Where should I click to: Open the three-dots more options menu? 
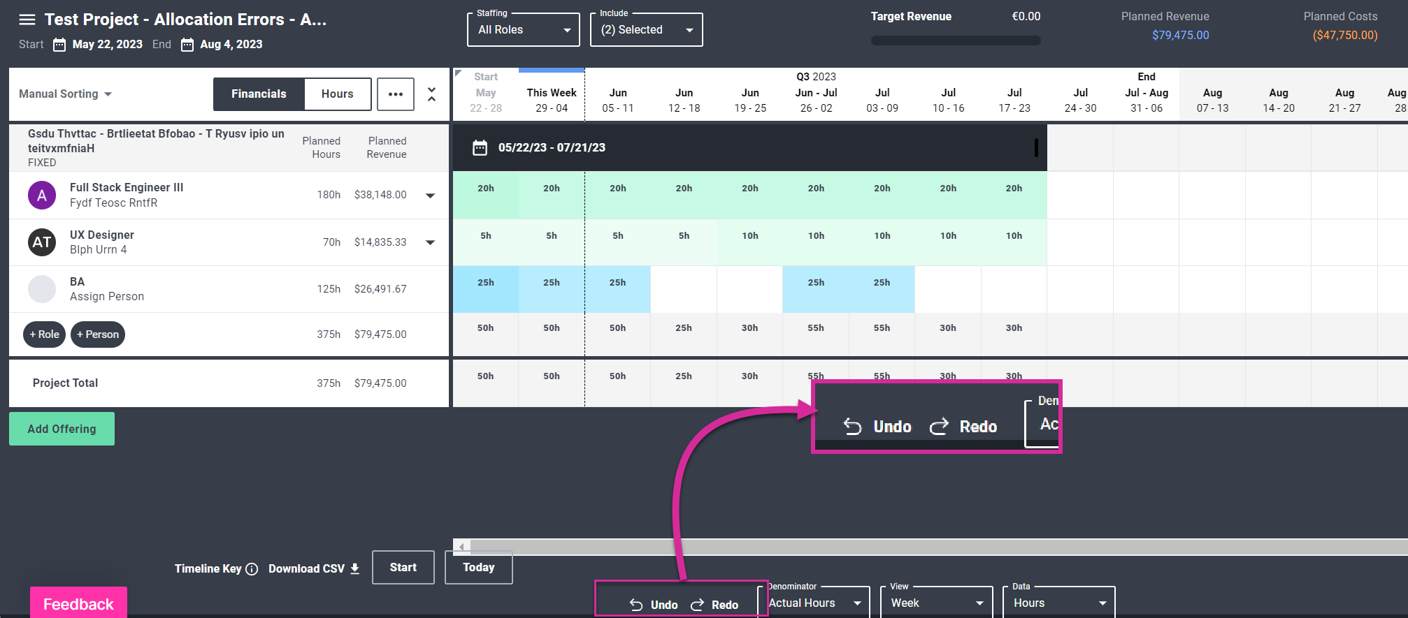396,94
